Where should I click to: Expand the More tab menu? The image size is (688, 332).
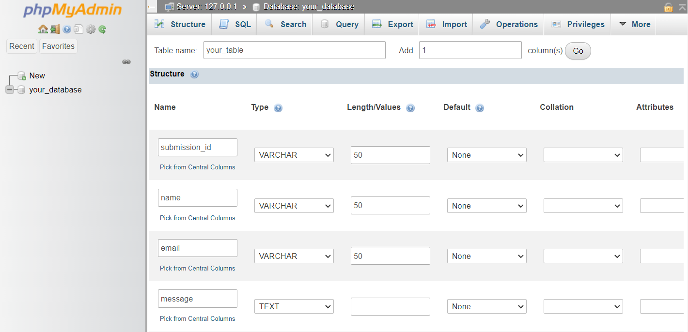[x=634, y=24]
